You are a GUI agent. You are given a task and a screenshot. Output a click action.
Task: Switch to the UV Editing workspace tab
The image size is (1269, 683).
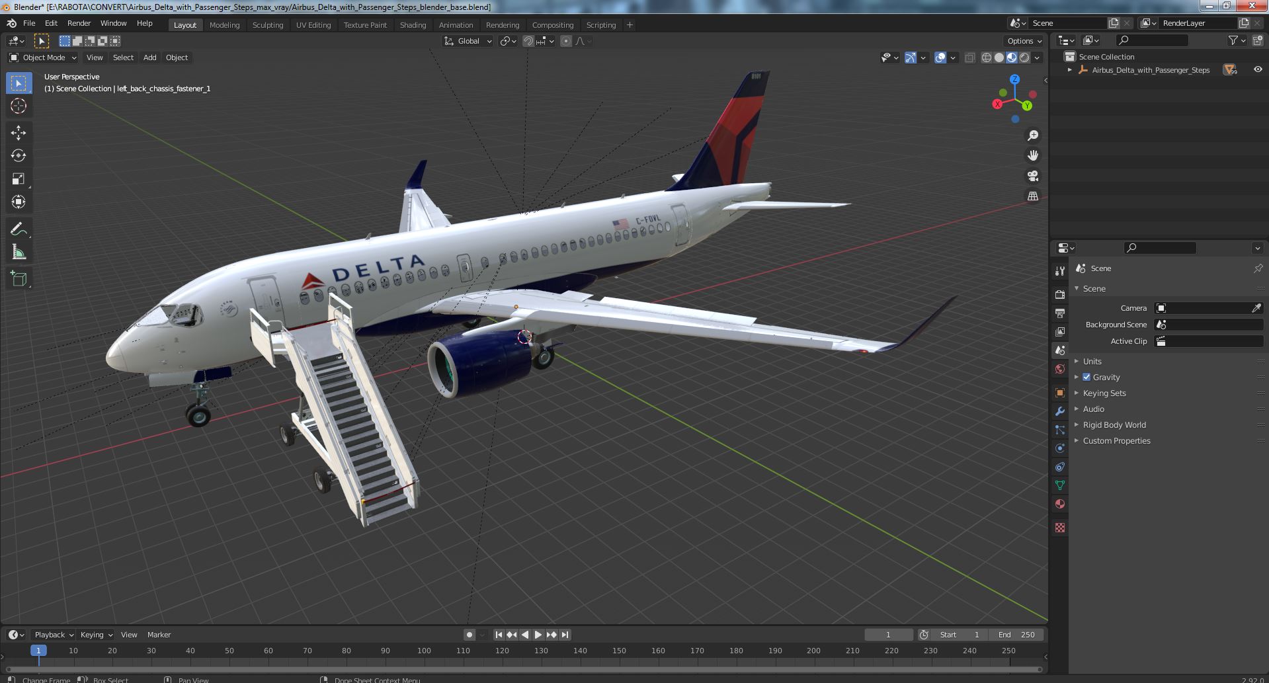point(313,25)
